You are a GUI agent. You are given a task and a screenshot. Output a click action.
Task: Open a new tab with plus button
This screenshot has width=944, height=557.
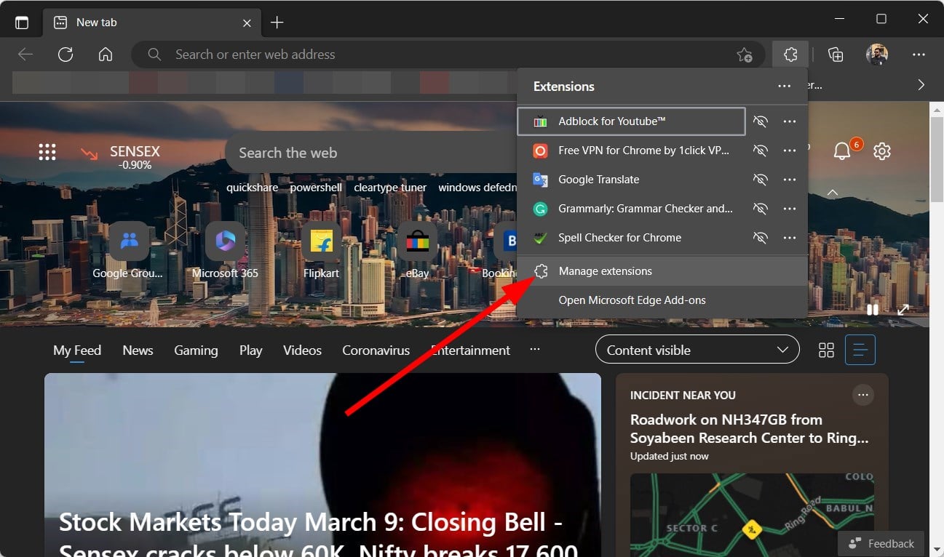click(277, 23)
